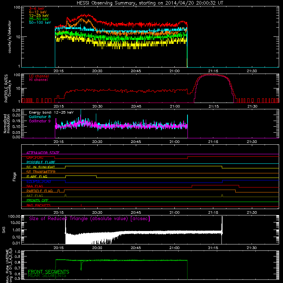Click the livetime dip near 20:24
This screenshot has height=283, width=283.
[x=81, y=266]
